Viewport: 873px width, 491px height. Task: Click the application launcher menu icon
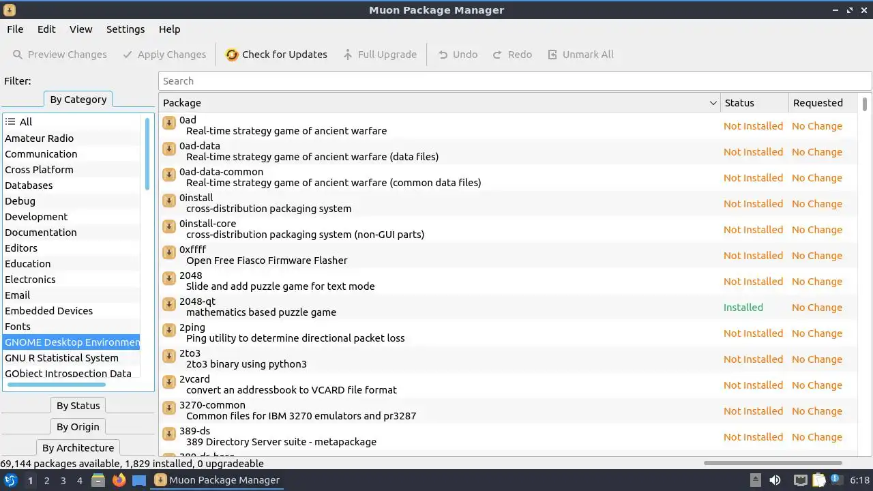(x=10, y=480)
